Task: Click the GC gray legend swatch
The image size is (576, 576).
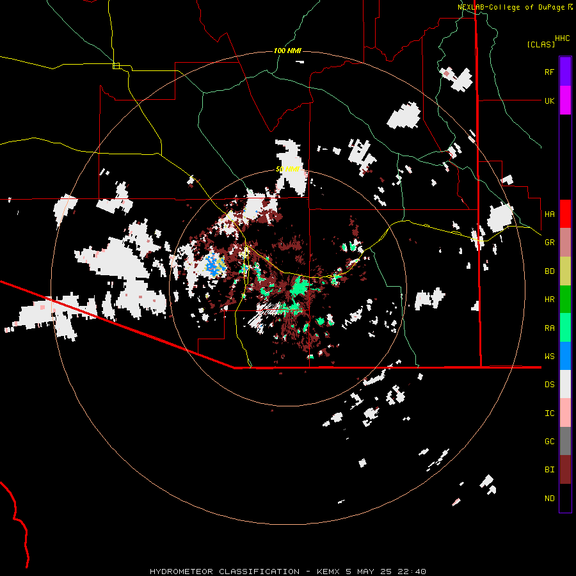Action: coord(565,441)
